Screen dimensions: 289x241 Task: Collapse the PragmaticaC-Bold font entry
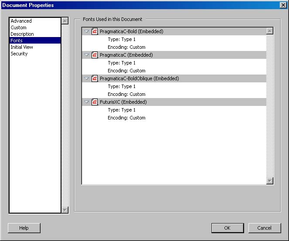(x=86, y=31)
